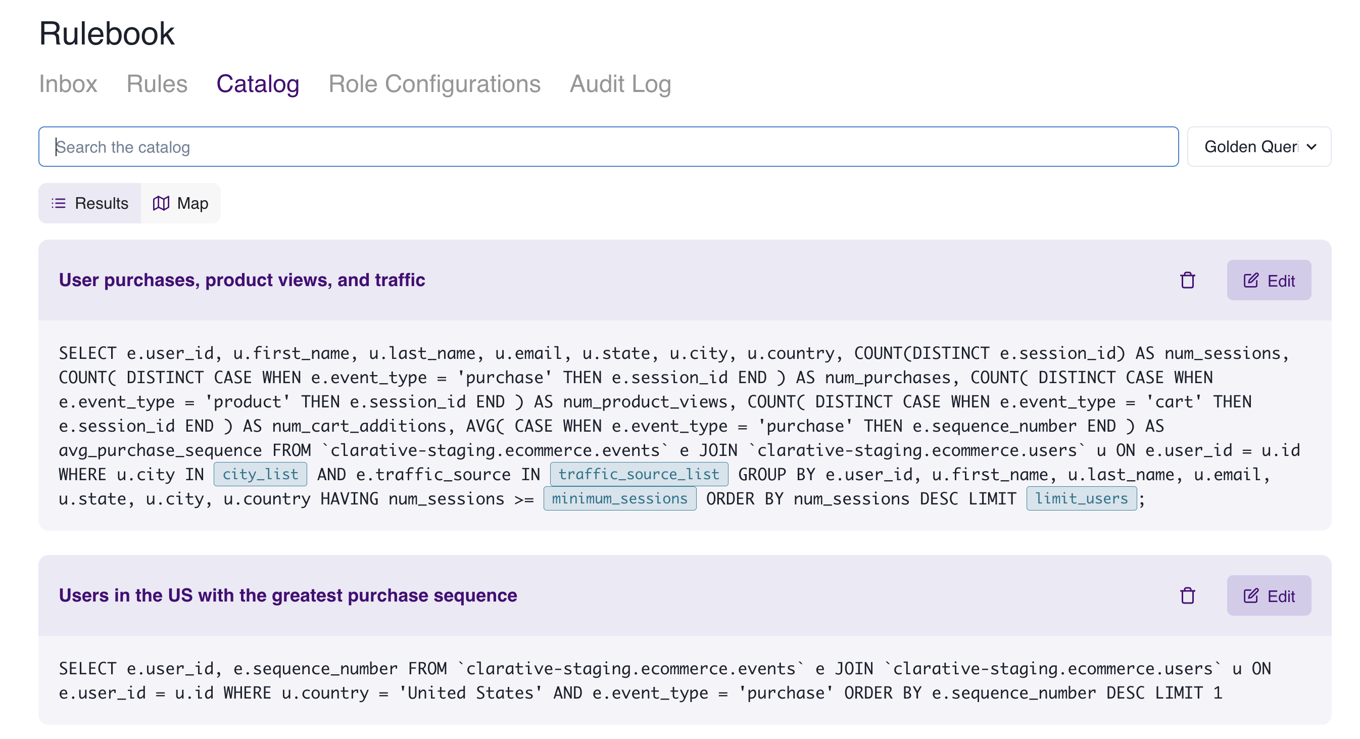
Task: Edit 'User purchases, product views, and traffic' query
Action: [x=1269, y=280]
